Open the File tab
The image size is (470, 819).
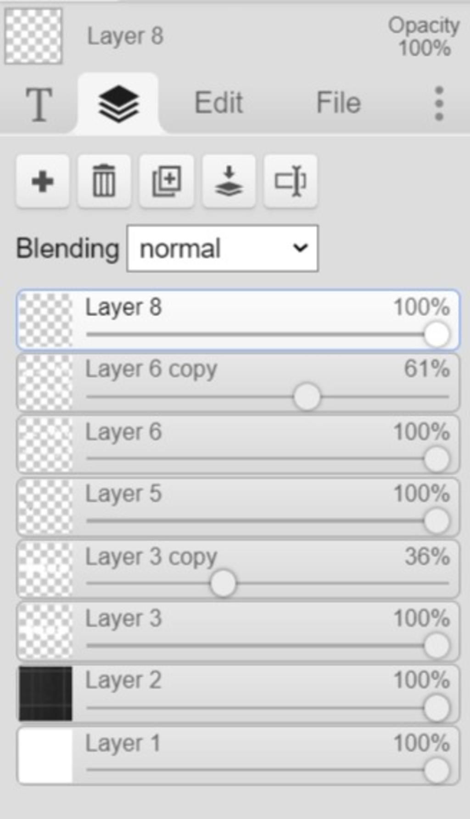coord(338,102)
